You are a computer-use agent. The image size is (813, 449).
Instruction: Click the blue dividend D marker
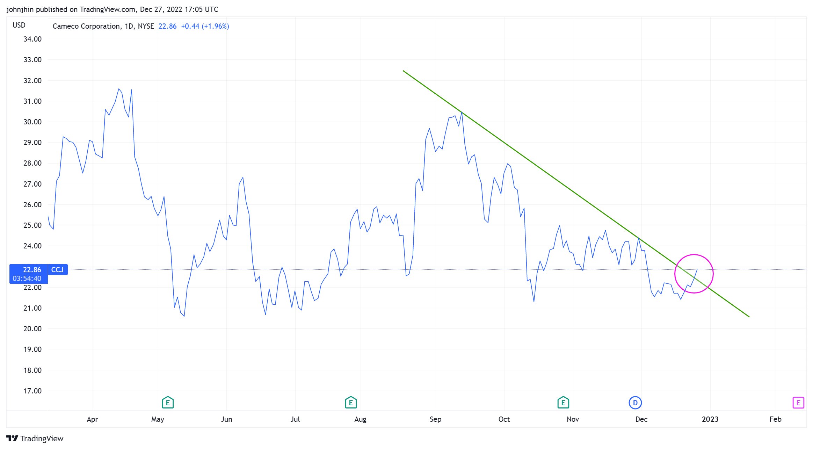pyautogui.click(x=635, y=403)
